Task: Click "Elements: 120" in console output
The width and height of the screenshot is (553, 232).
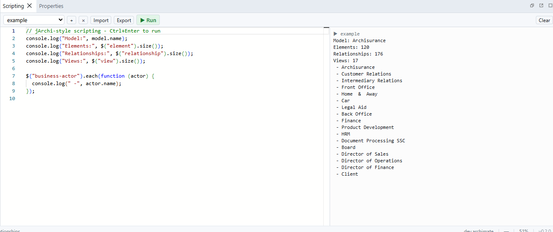Action: point(351,47)
